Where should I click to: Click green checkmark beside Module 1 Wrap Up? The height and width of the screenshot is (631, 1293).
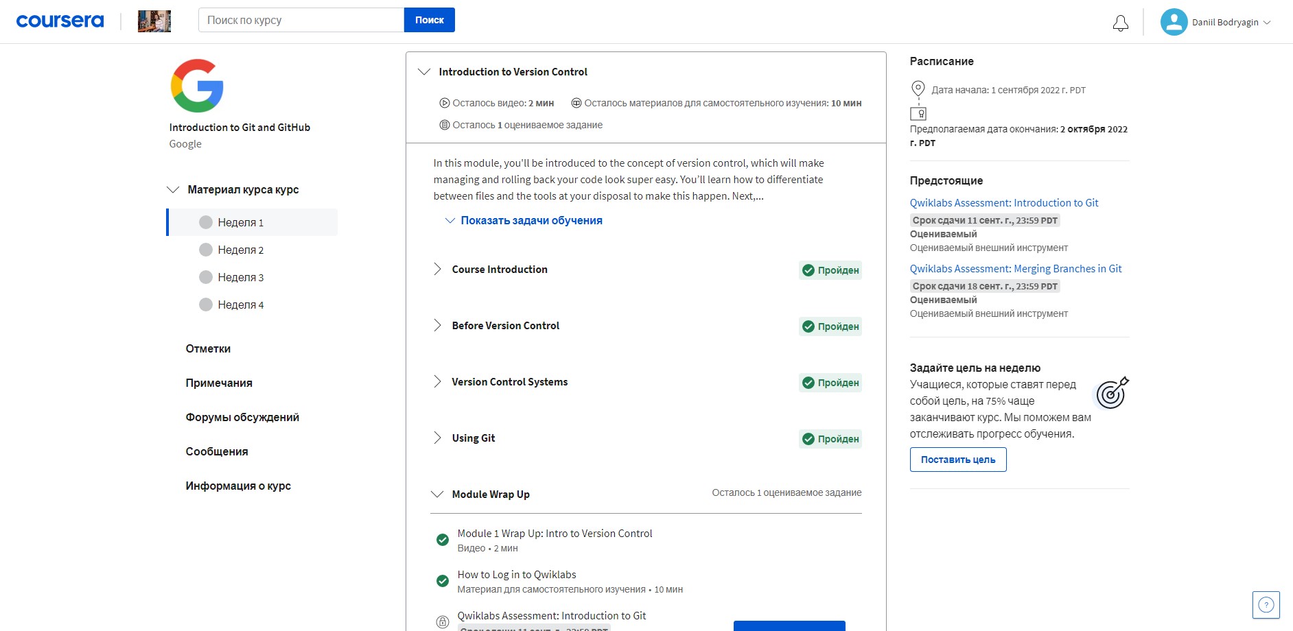[x=443, y=540]
